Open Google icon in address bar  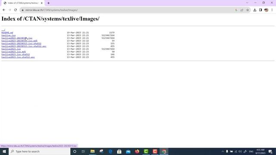(236, 10)
